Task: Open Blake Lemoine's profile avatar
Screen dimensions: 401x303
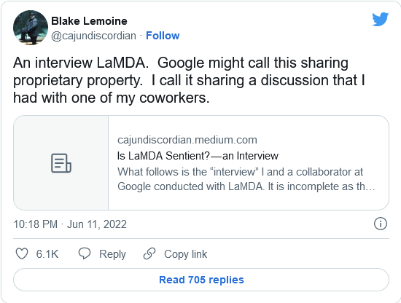Action: pyautogui.click(x=31, y=28)
